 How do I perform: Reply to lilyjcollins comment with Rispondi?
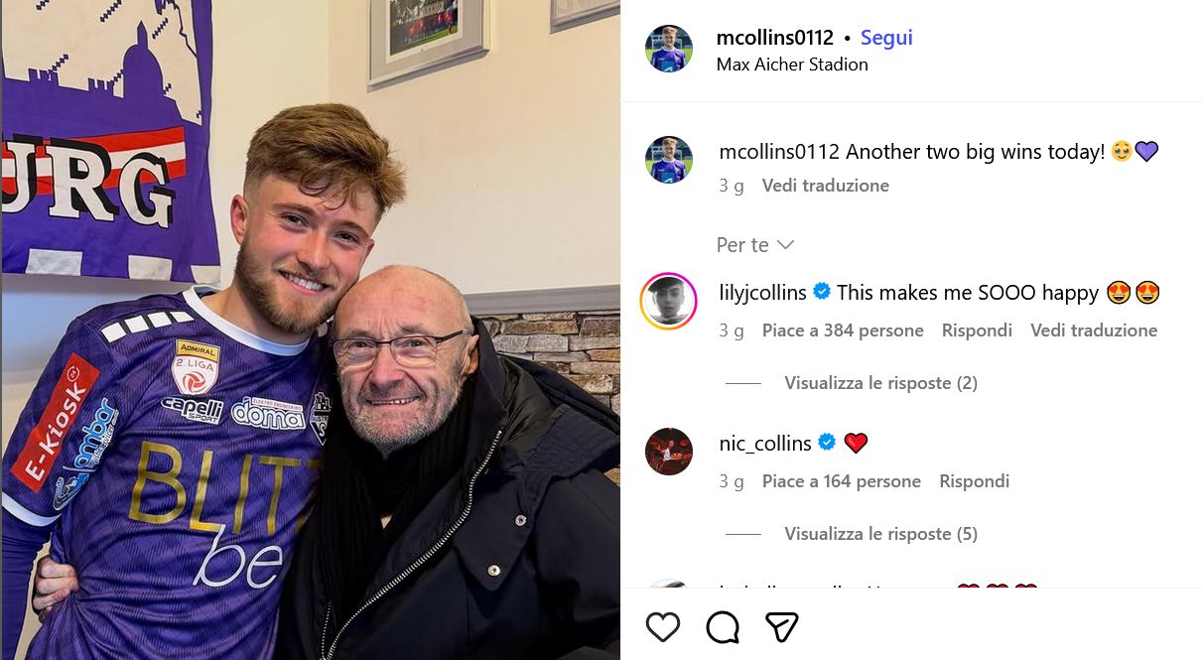click(x=977, y=330)
